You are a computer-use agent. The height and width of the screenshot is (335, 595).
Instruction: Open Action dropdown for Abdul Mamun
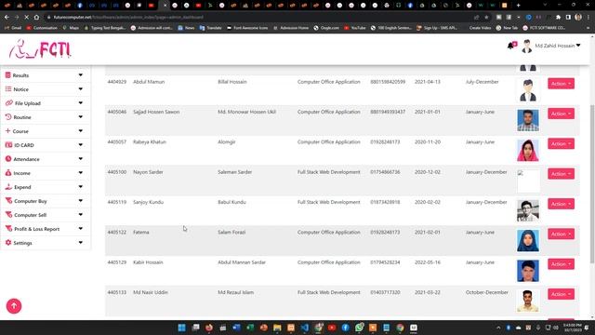pos(561,84)
